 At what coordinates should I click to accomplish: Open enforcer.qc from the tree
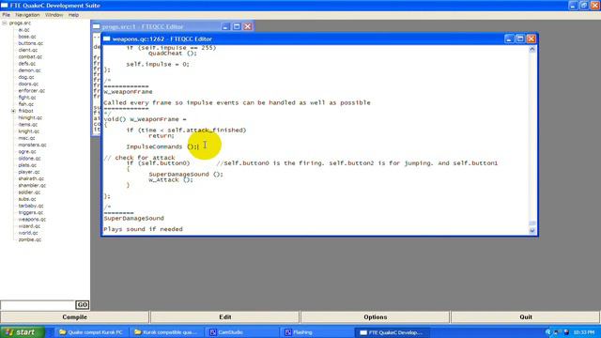31,91
